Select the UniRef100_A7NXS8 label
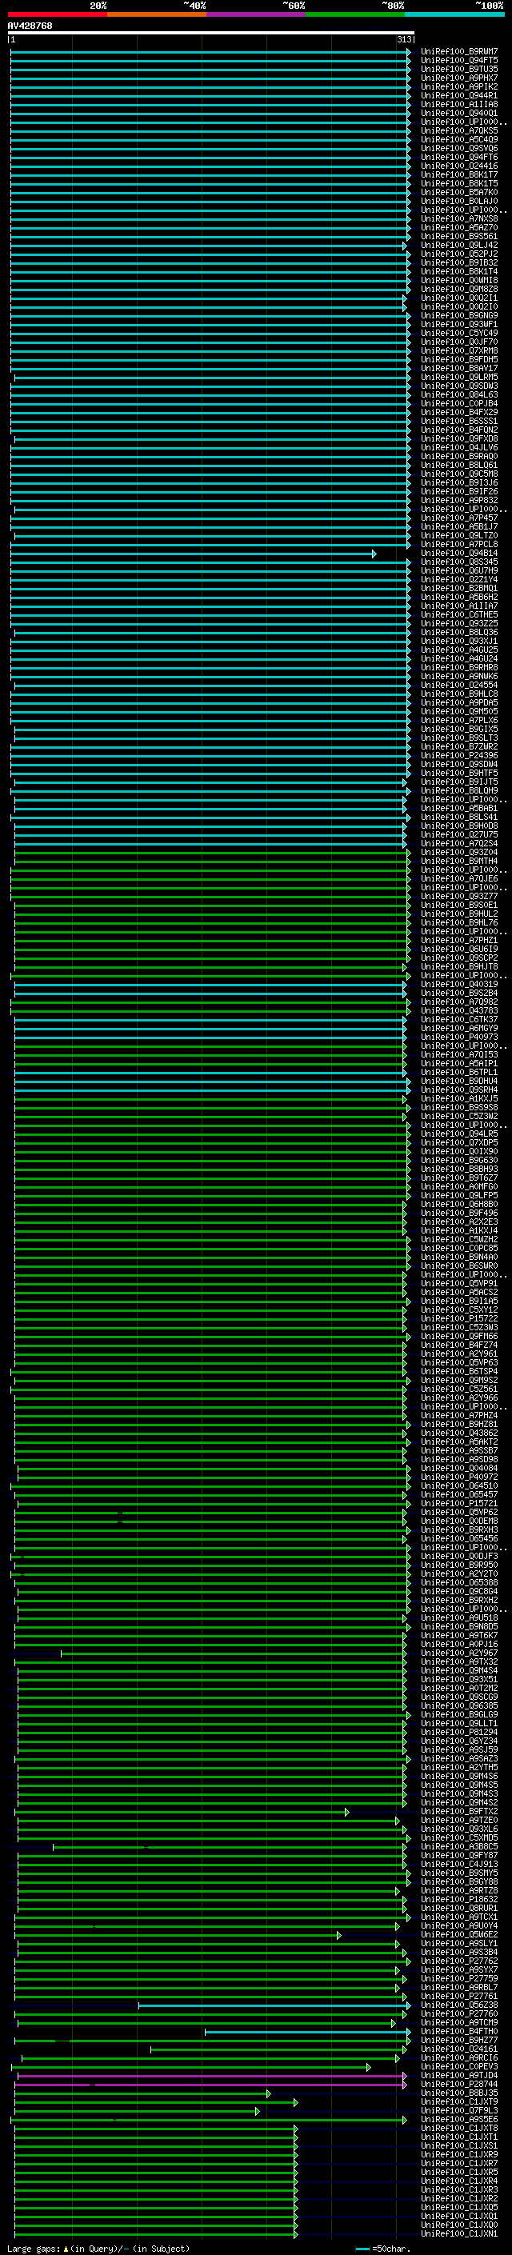Image resolution: width=512 pixels, height=2255 pixels. click(x=459, y=219)
